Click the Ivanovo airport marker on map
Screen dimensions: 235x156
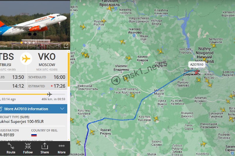pyautogui.click(x=134, y=35)
